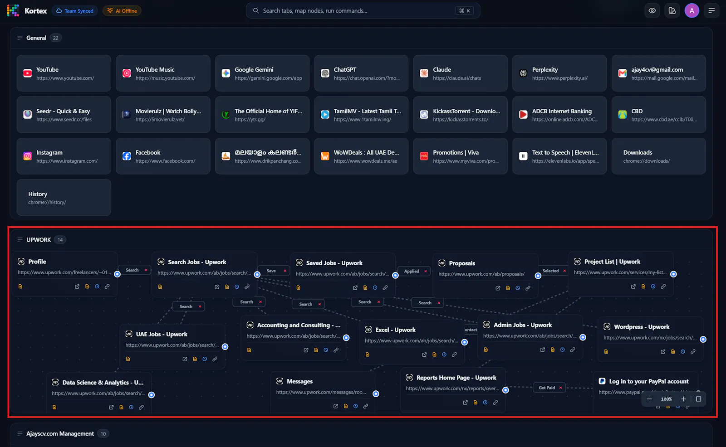Screen dimensions: 726x447
Task: Open the side panel layout icon
Action: pos(672,10)
